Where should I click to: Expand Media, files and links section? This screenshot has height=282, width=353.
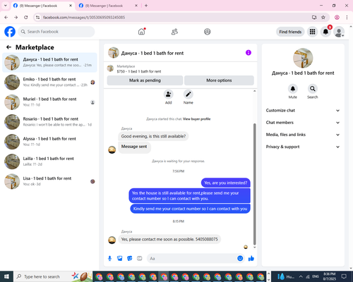(303, 135)
